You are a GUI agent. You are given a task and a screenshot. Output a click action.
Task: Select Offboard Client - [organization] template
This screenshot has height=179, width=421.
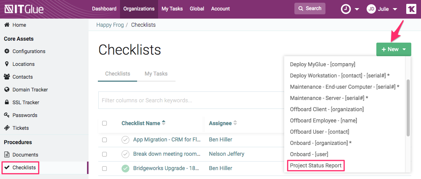[327, 109]
